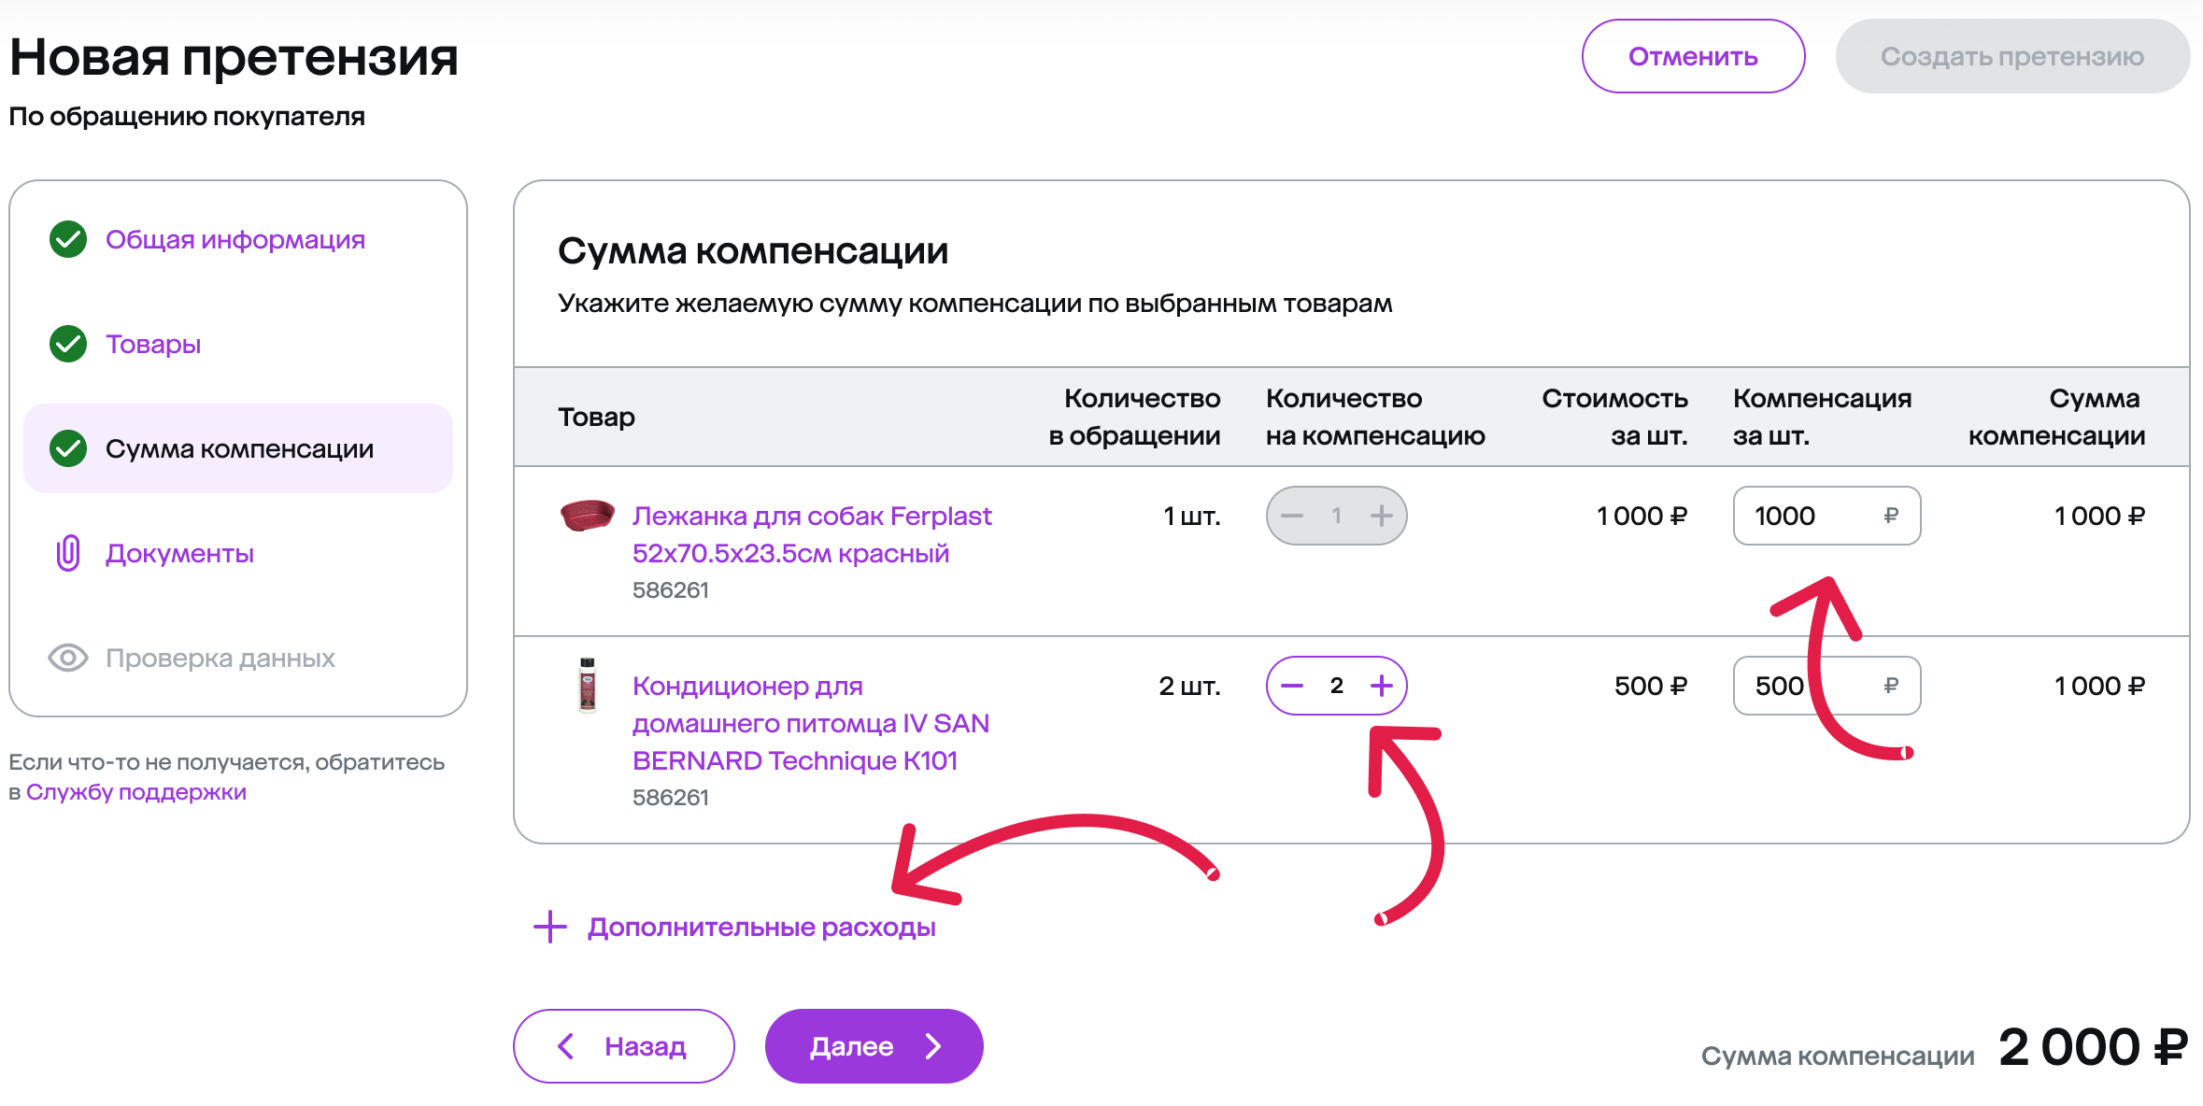Edit the 500 compensation per unit field
The height and width of the screenshot is (1106, 2203).
point(1826,686)
